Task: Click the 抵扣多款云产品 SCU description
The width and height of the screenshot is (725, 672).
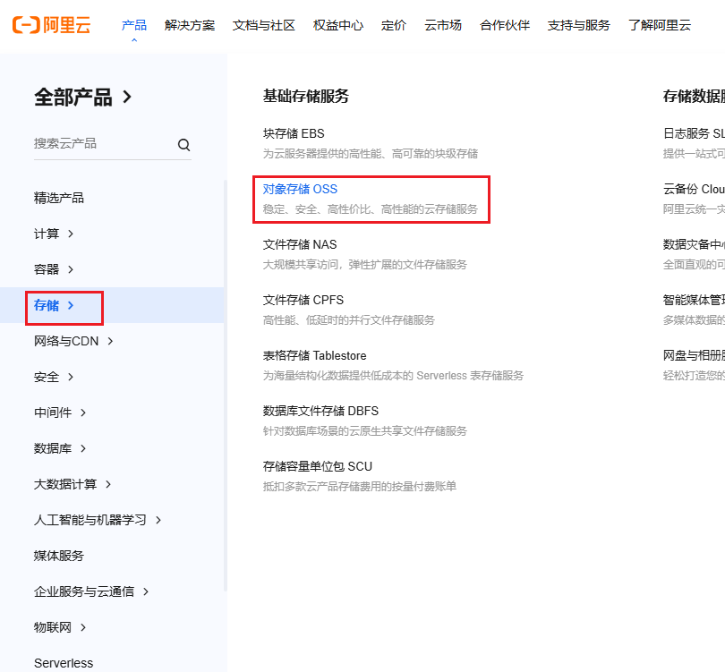Action: [359, 486]
